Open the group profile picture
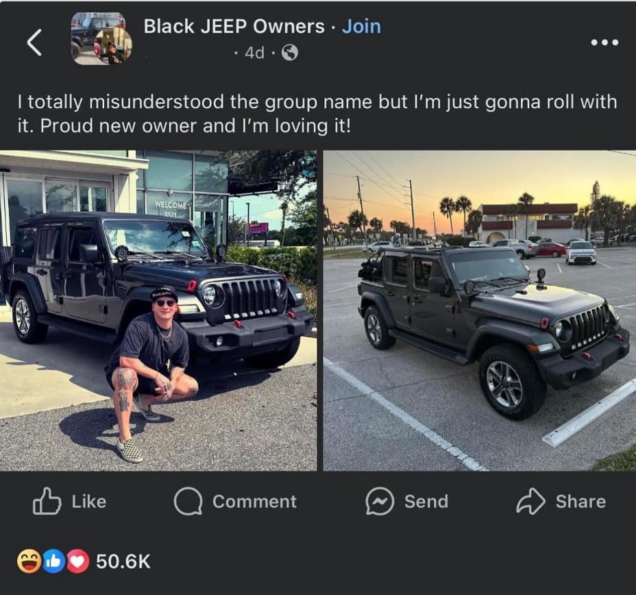The height and width of the screenshot is (595, 636). (x=101, y=38)
